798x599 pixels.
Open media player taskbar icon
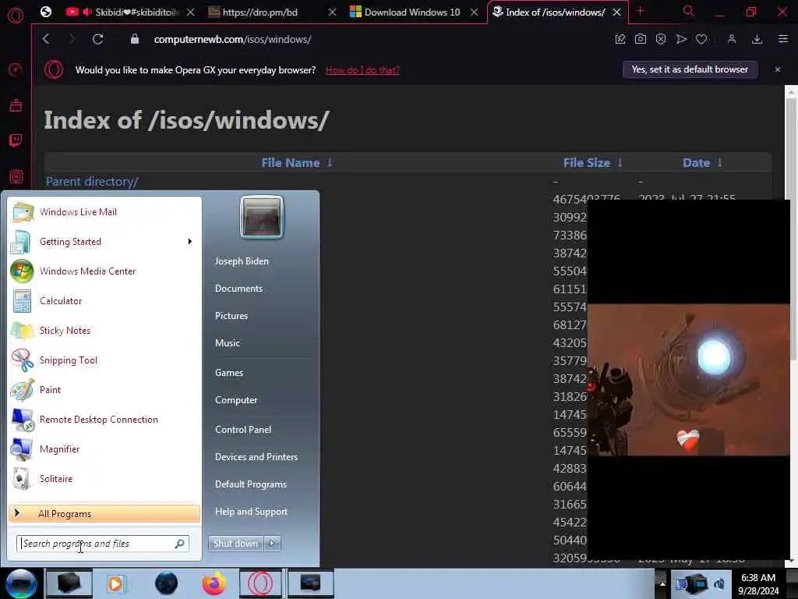coord(115,583)
